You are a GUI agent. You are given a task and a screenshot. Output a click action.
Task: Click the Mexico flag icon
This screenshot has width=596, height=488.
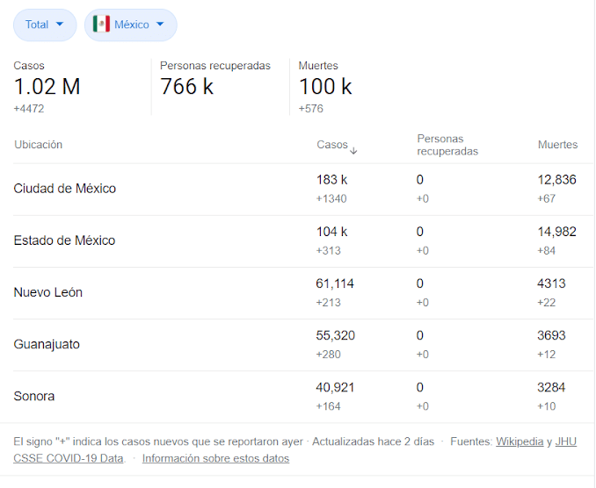[101, 25]
